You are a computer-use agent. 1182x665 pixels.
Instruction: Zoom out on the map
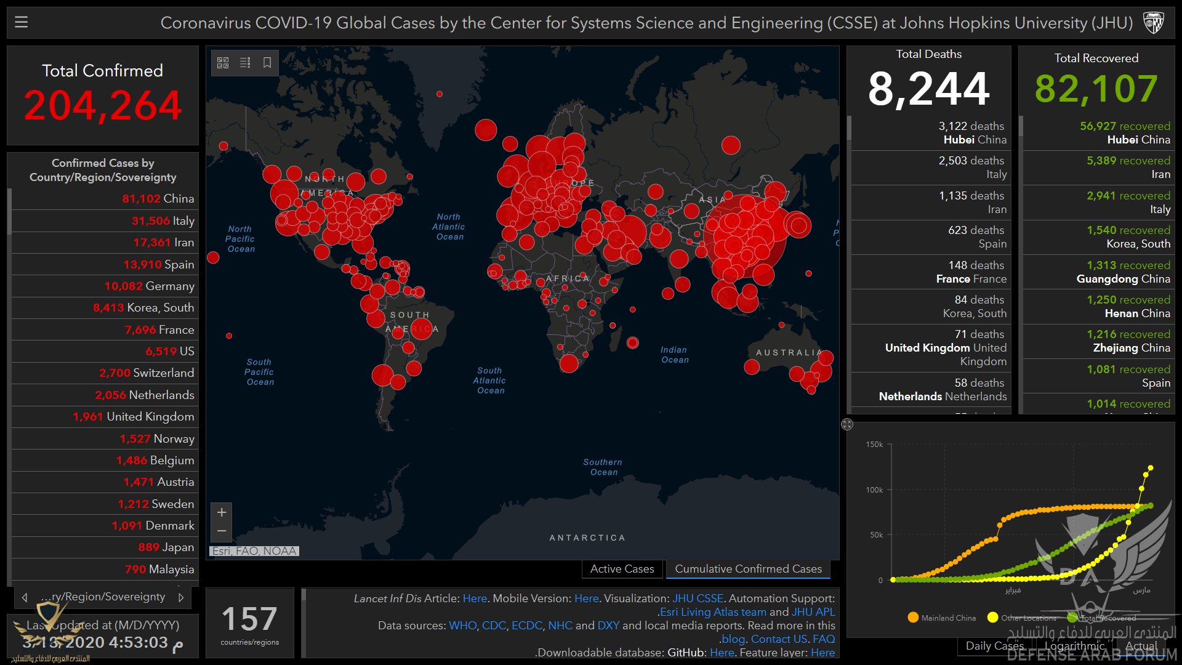pos(222,531)
